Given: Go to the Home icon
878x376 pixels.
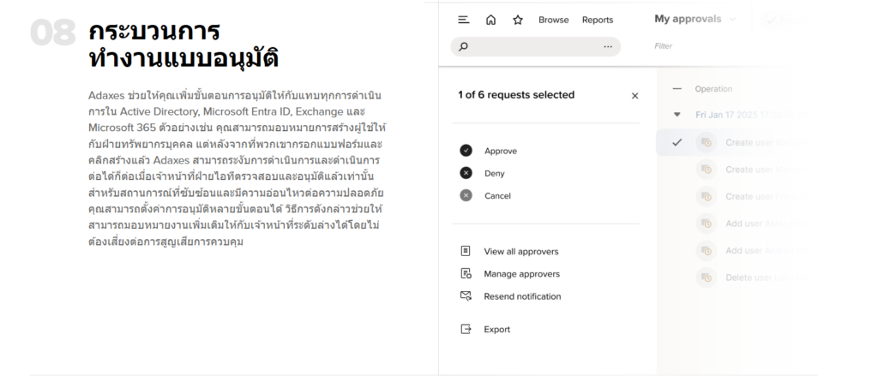Looking at the screenshot, I should [x=490, y=20].
